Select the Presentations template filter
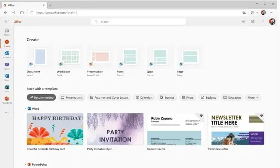The image size is (280, 168). tap(72, 97)
